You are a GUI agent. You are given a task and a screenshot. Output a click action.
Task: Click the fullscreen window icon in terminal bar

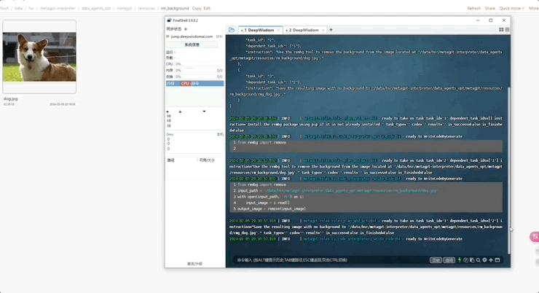497,260
